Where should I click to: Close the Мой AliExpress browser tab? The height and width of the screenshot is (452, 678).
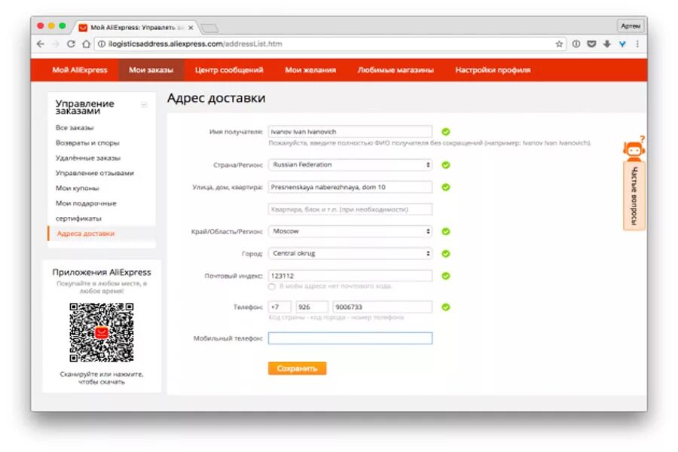[x=191, y=28]
